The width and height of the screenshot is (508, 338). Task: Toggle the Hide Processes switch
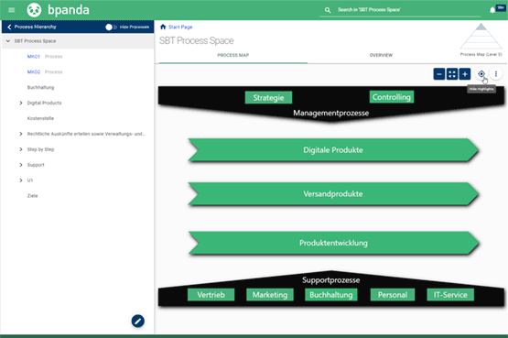tap(110, 27)
